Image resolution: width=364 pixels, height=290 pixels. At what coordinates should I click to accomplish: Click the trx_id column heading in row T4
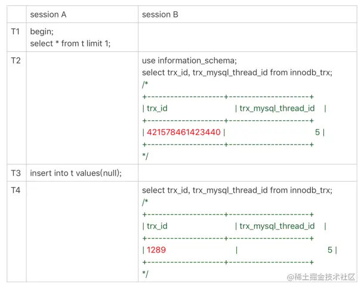157,226
